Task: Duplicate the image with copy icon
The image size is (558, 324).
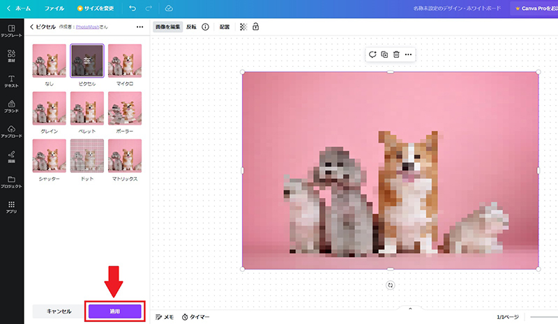Action: [384, 54]
